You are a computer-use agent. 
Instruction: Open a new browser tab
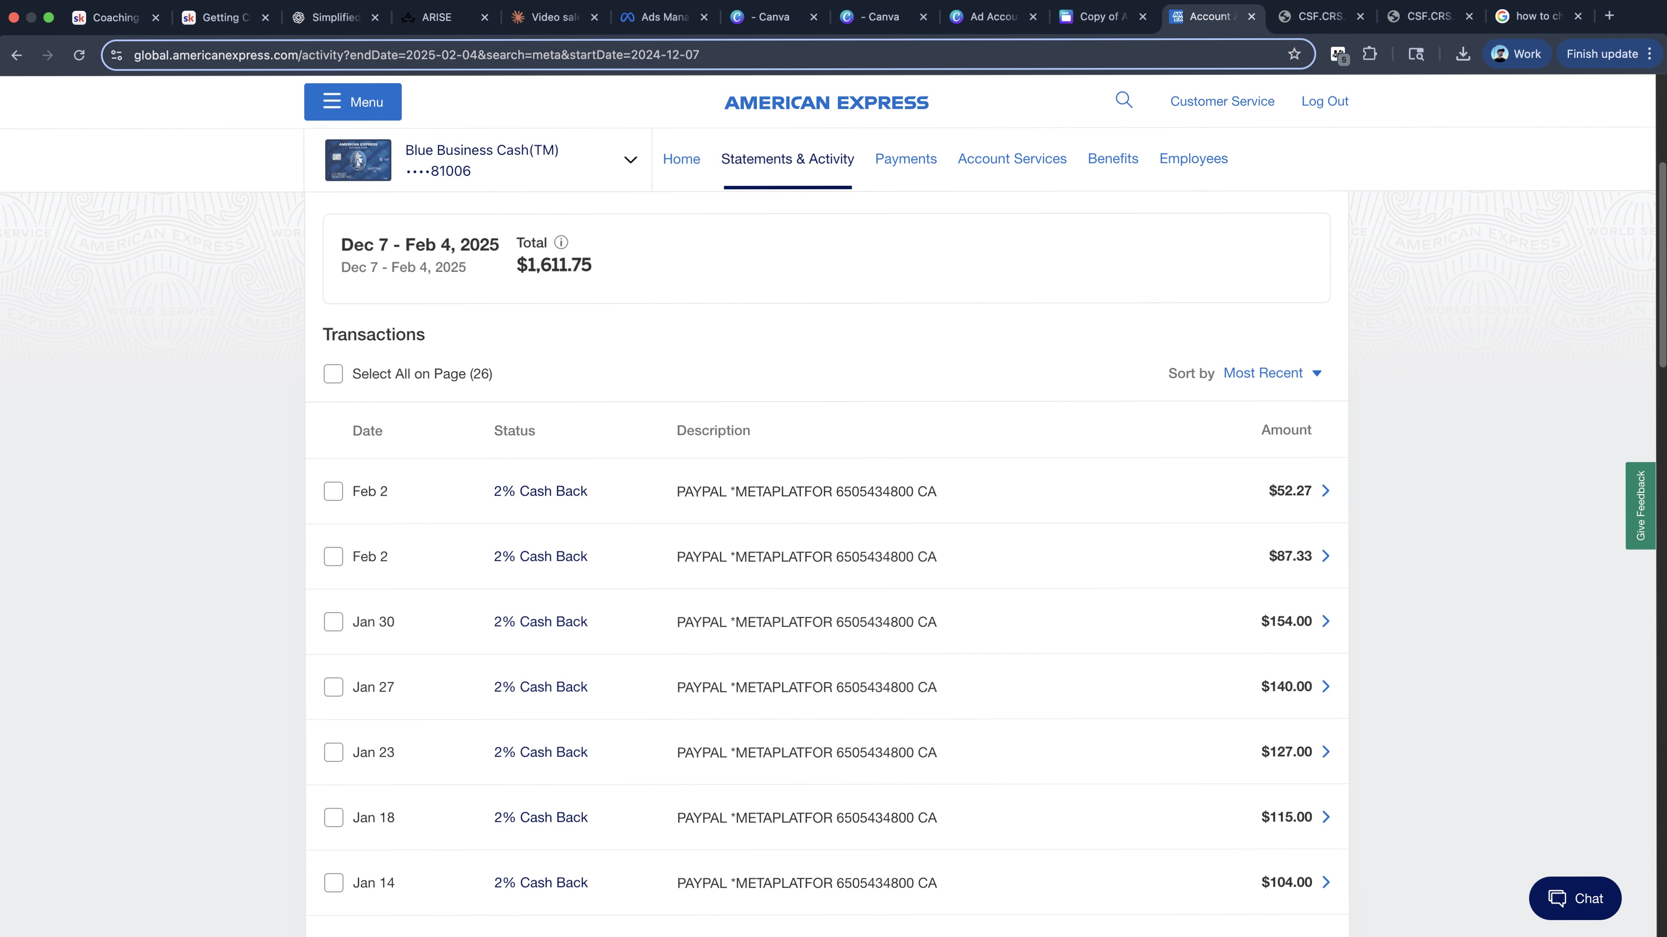(x=1610, y=16)
